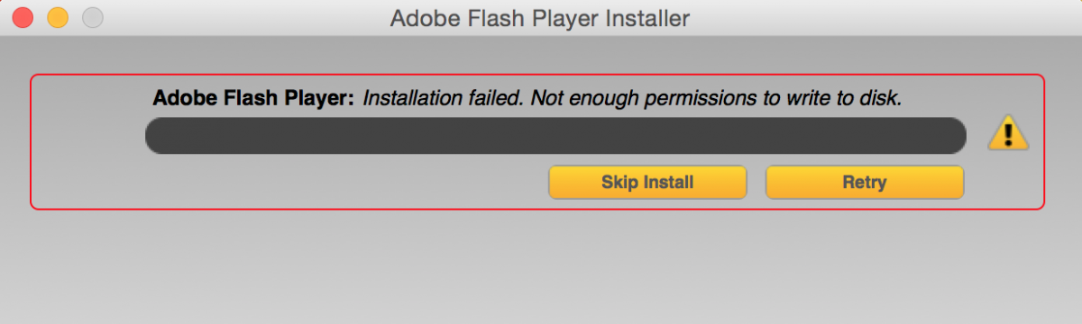Minimize the installer with the yellow button
The height and width of the screenshot is (324, 1082).
[58, 17]
